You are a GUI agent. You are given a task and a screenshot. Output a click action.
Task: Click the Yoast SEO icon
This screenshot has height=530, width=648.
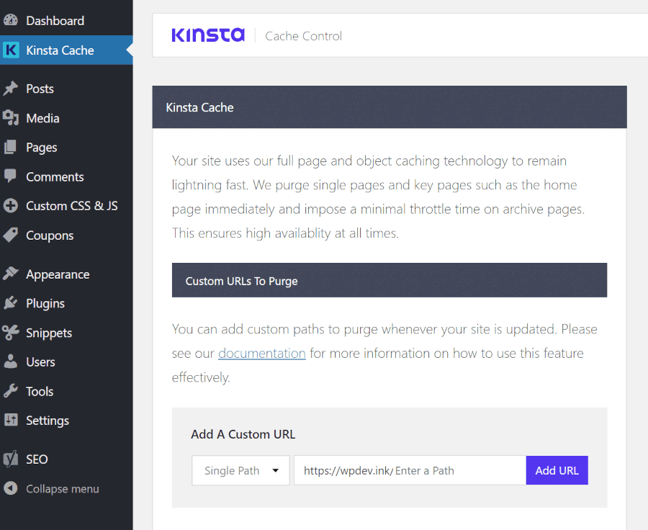[11, 459]
